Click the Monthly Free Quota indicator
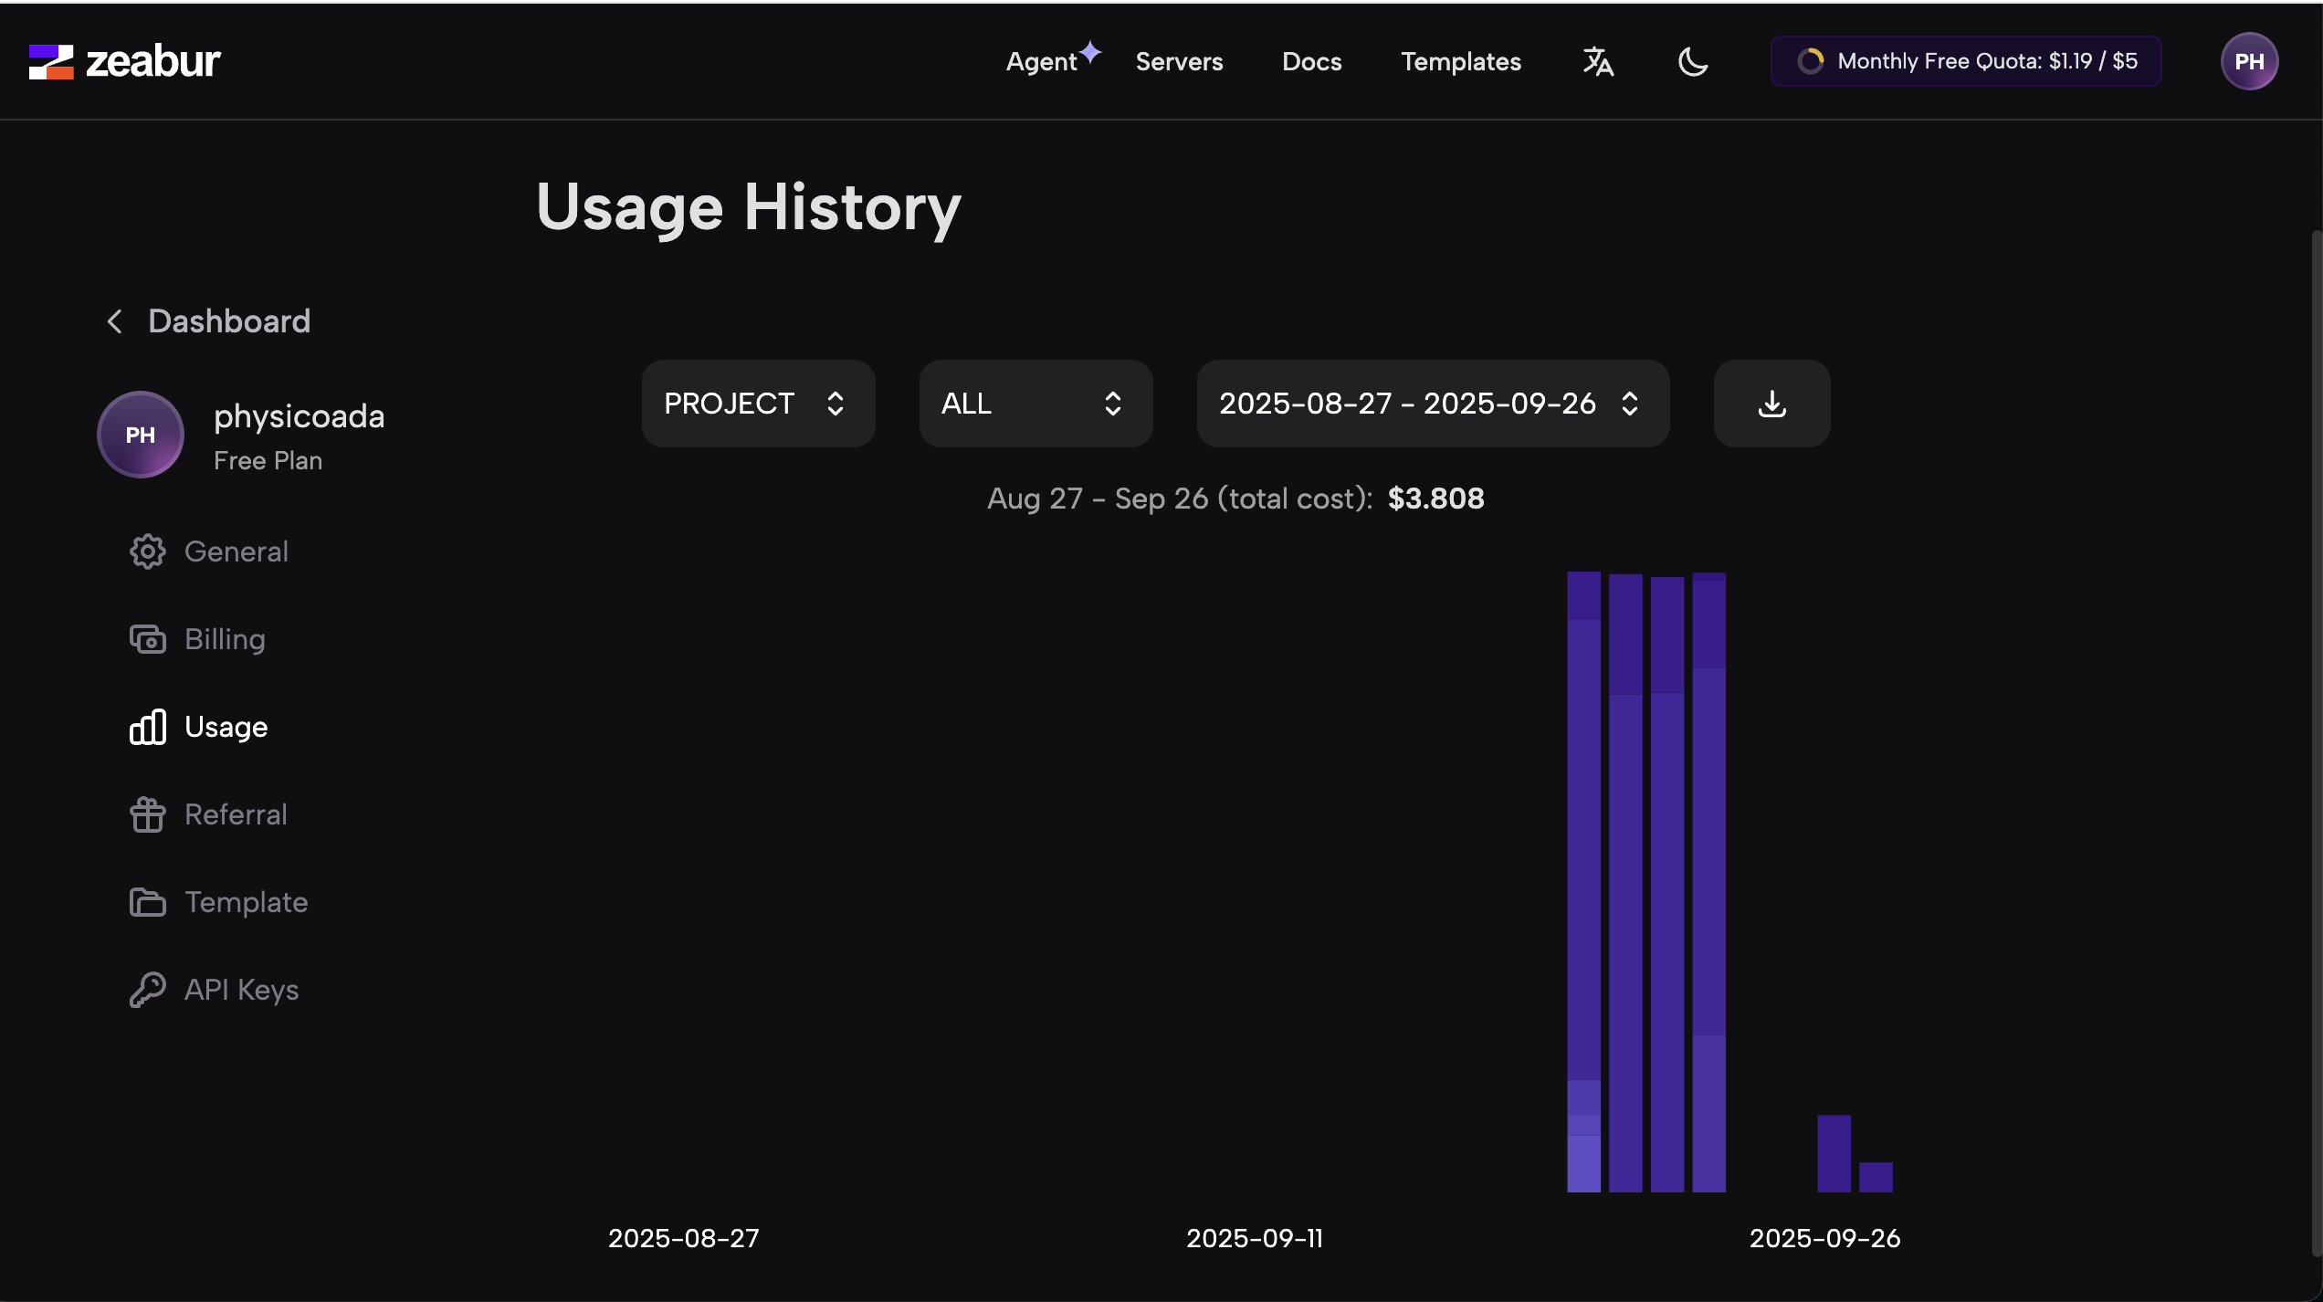 tap(1966, 61)
